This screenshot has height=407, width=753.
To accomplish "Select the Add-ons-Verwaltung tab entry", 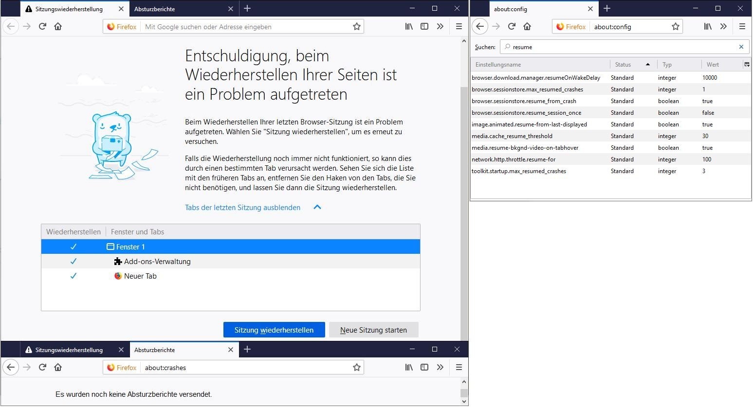I will tap(231, 261).
